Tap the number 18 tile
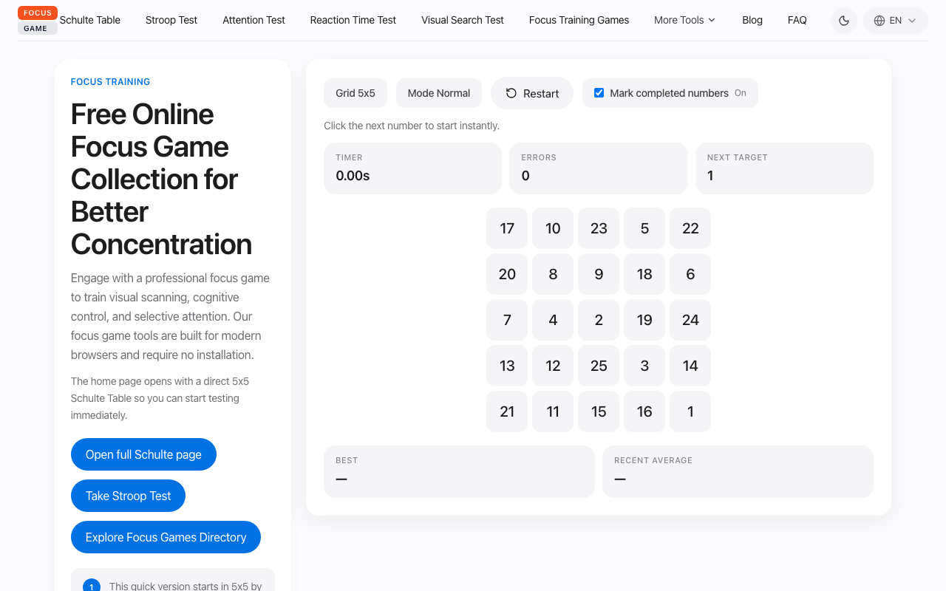The height and width of the screenshot is (591, 946). (x=644, y=274)
